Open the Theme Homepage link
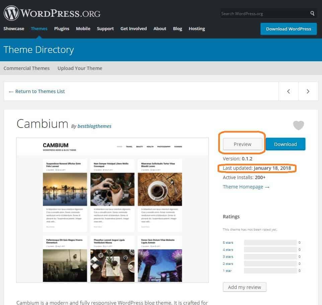The image size is (322, 305). tap(246, 187)
